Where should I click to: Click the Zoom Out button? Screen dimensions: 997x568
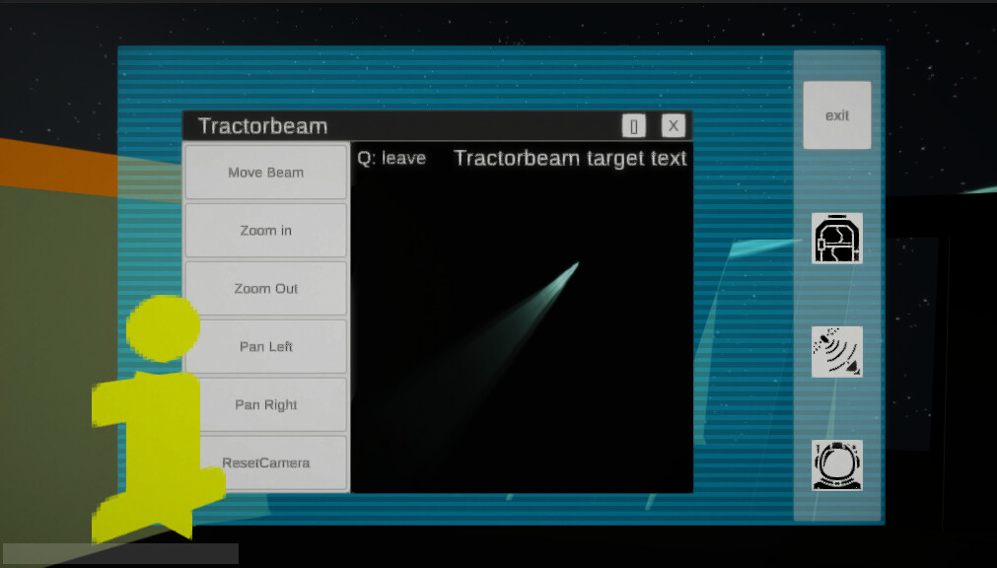click(266, 289)
